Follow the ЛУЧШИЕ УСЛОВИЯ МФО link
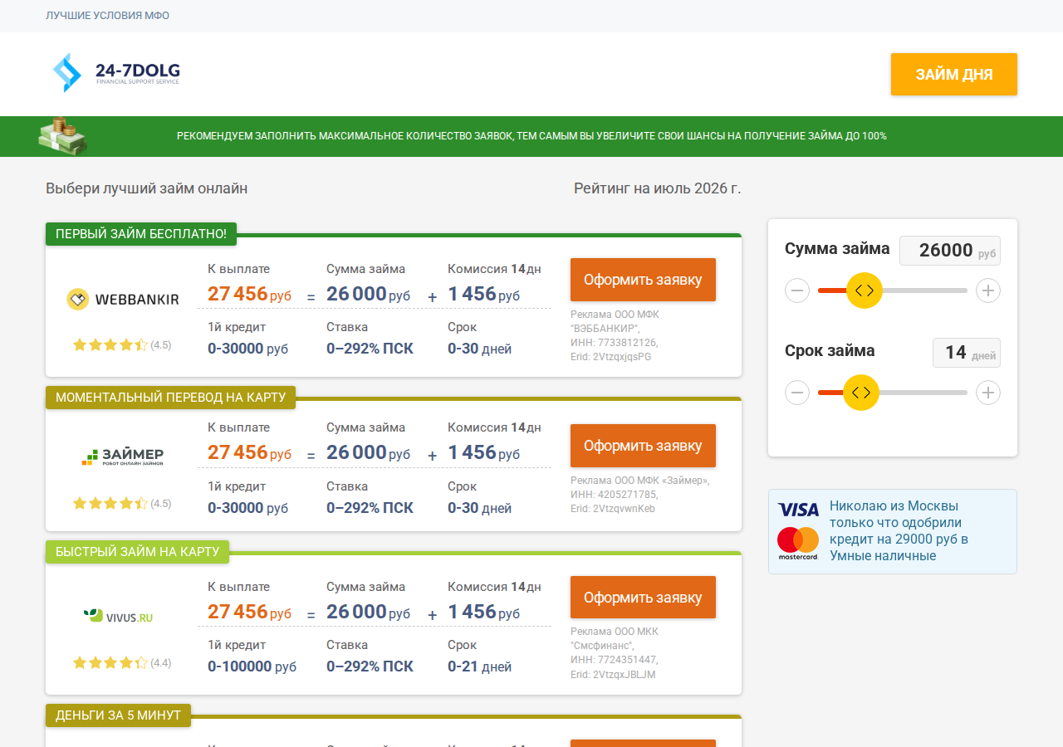Screen dimensions: 1063x747 pyautogui.click(x=108, y=16)
